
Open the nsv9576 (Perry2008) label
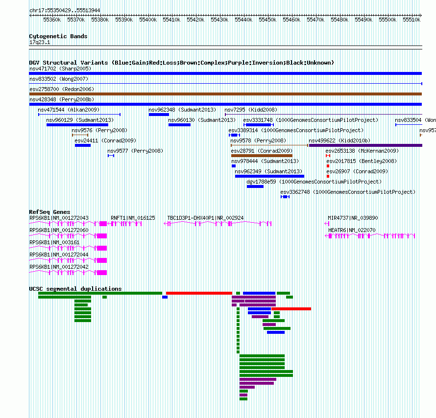(x=99, y=130)
